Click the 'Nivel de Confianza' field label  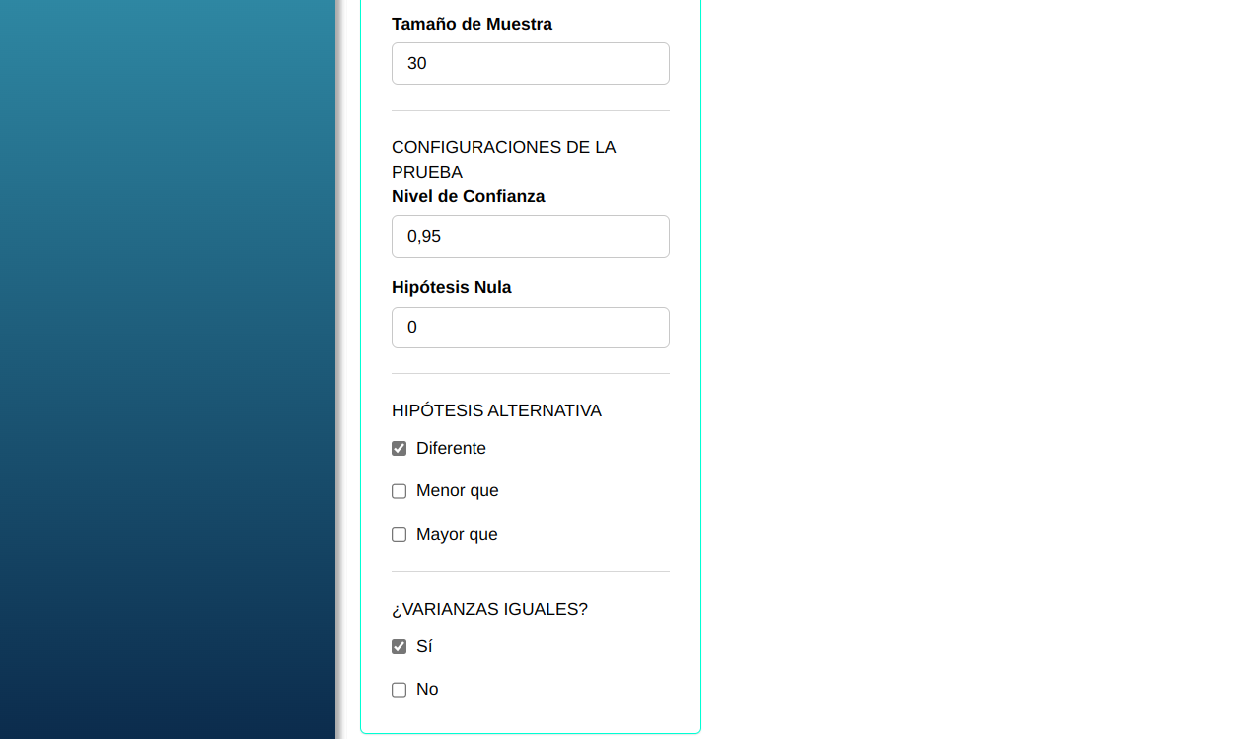(468, 196)
